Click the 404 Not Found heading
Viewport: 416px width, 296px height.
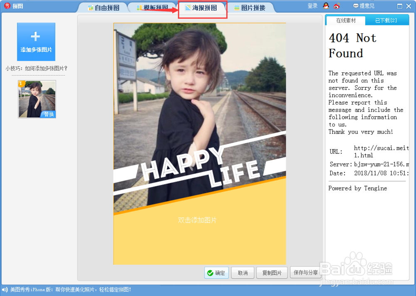pos(352,45)
